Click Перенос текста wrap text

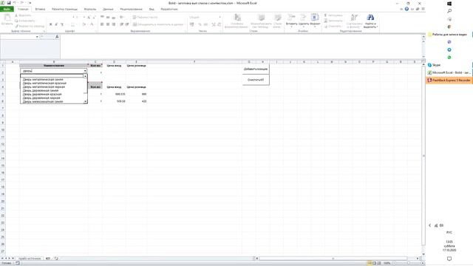[145, 17]
